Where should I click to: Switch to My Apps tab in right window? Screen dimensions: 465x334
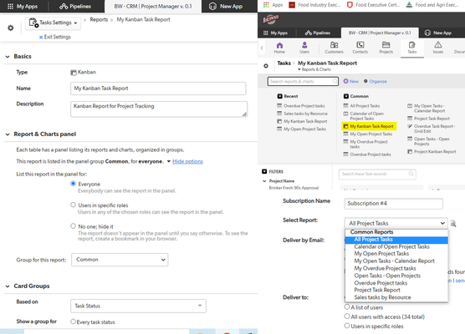275,33
